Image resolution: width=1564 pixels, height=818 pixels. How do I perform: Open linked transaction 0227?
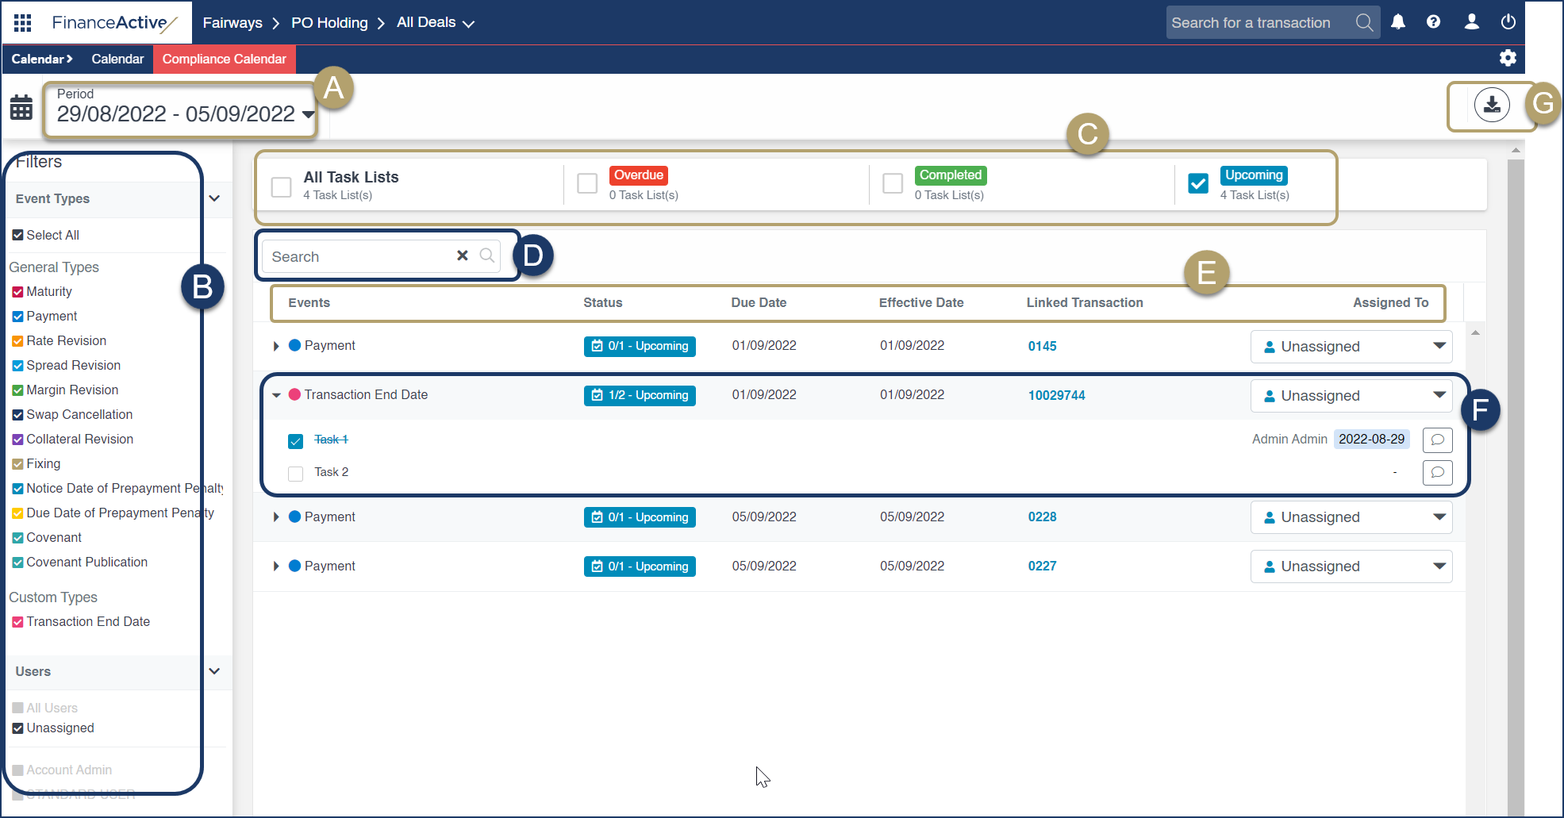click(1042, 566)
